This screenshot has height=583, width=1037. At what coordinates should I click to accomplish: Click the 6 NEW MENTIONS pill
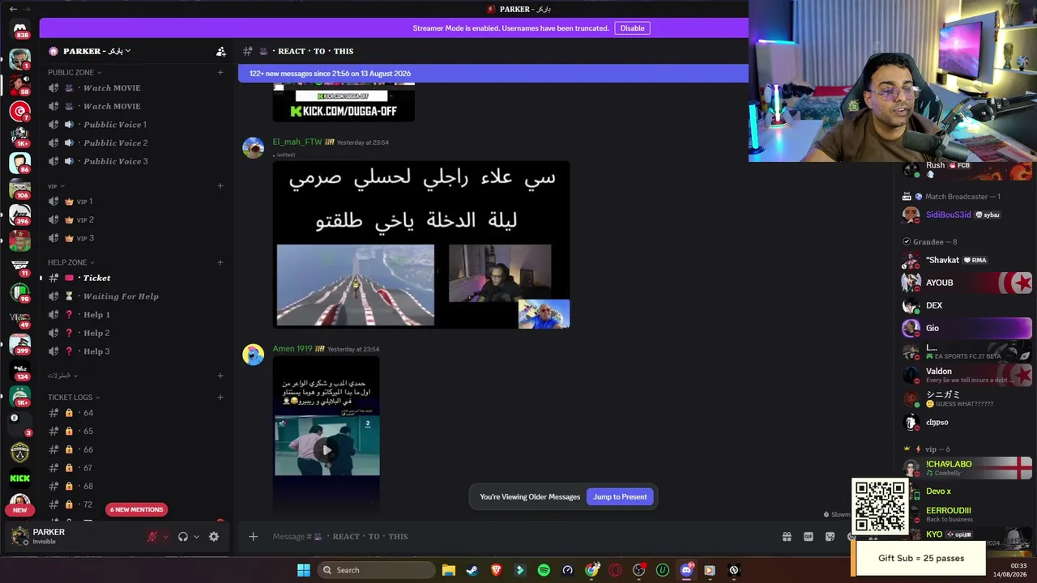coord(136,509)
